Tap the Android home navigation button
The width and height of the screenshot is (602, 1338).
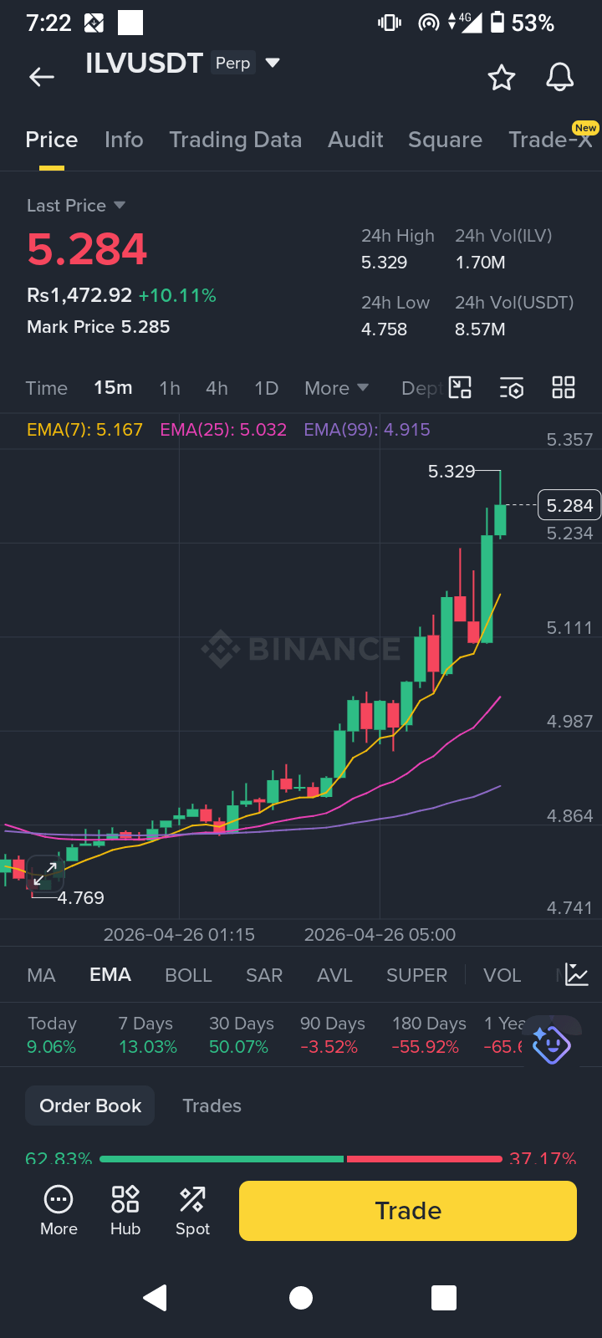[301, 1298]
